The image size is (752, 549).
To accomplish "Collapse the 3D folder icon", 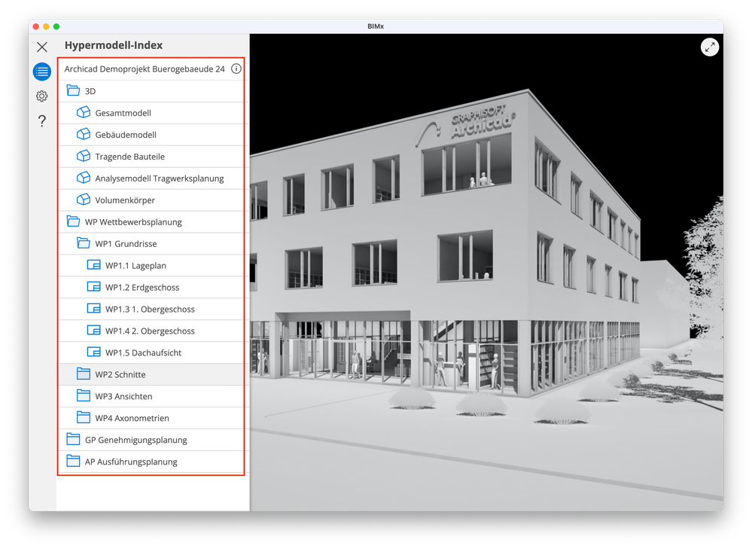I will tap(73, 90).
